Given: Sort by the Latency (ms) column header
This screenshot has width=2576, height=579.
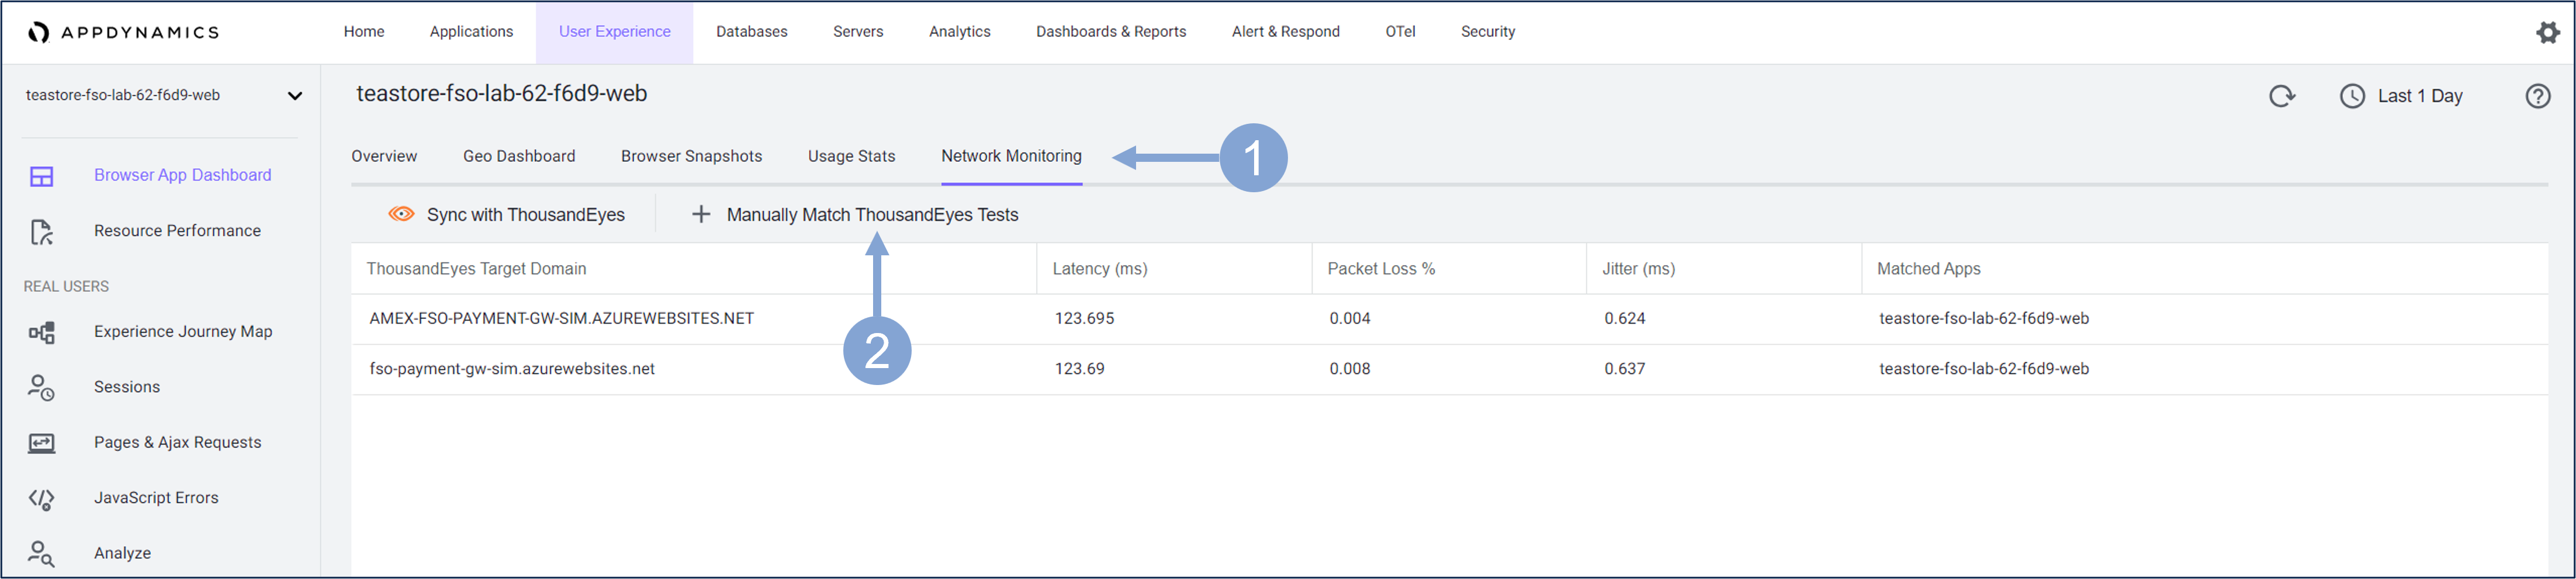Looking at the screenshot, I should (x=1099, y=269).
